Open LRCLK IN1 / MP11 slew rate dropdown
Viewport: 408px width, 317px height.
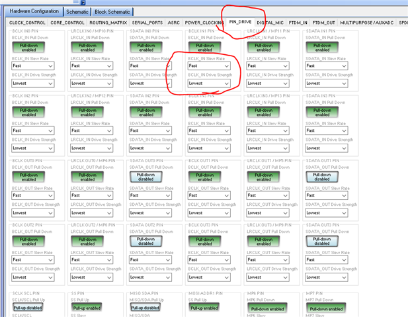point(268,66)
